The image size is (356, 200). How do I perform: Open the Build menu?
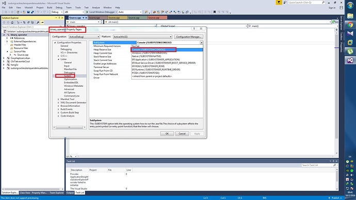point(50,8)
